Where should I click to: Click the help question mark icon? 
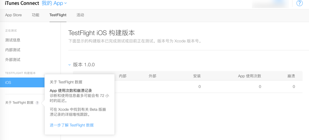point(300,3)
